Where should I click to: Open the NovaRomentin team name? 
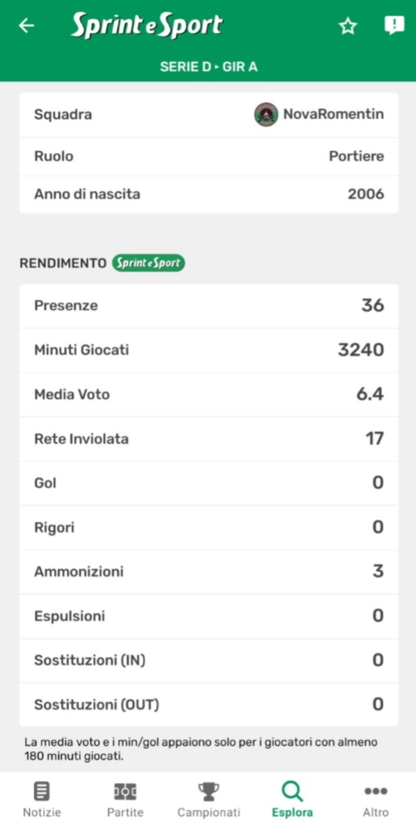click(333, 114)
